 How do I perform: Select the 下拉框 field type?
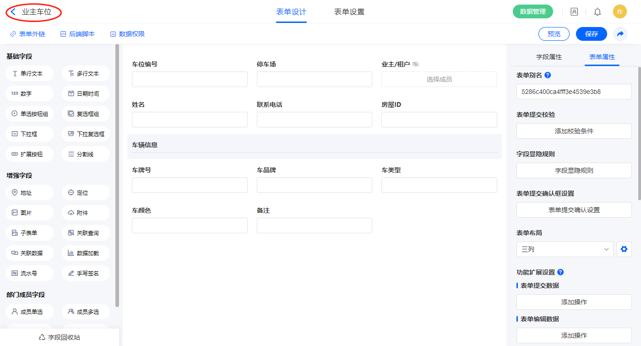[x=30, y=134]
